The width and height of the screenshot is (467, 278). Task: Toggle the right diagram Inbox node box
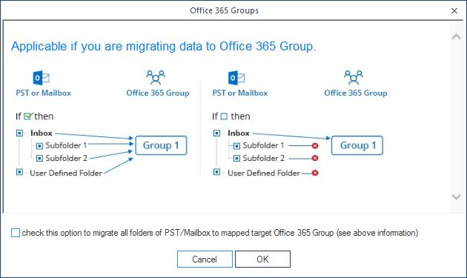pyautogui.click(x=216, y=133)
